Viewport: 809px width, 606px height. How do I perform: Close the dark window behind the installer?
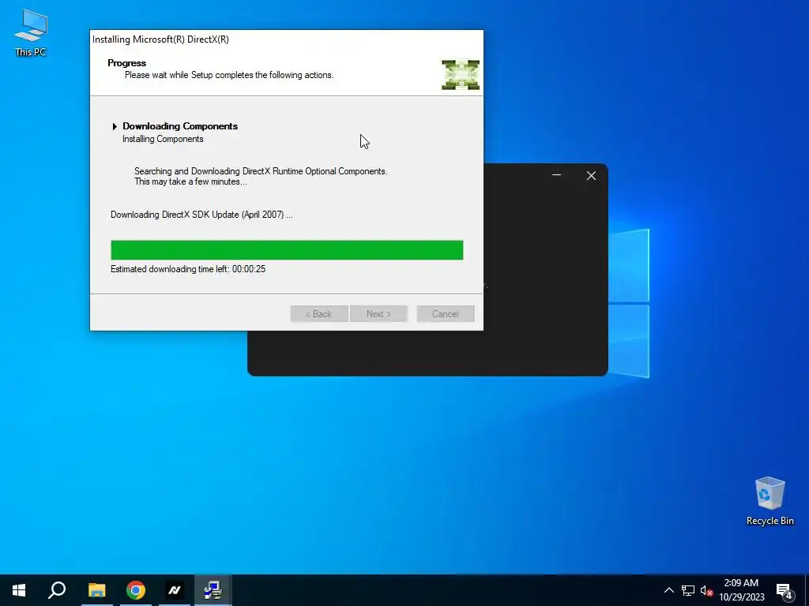click(591, 176)
